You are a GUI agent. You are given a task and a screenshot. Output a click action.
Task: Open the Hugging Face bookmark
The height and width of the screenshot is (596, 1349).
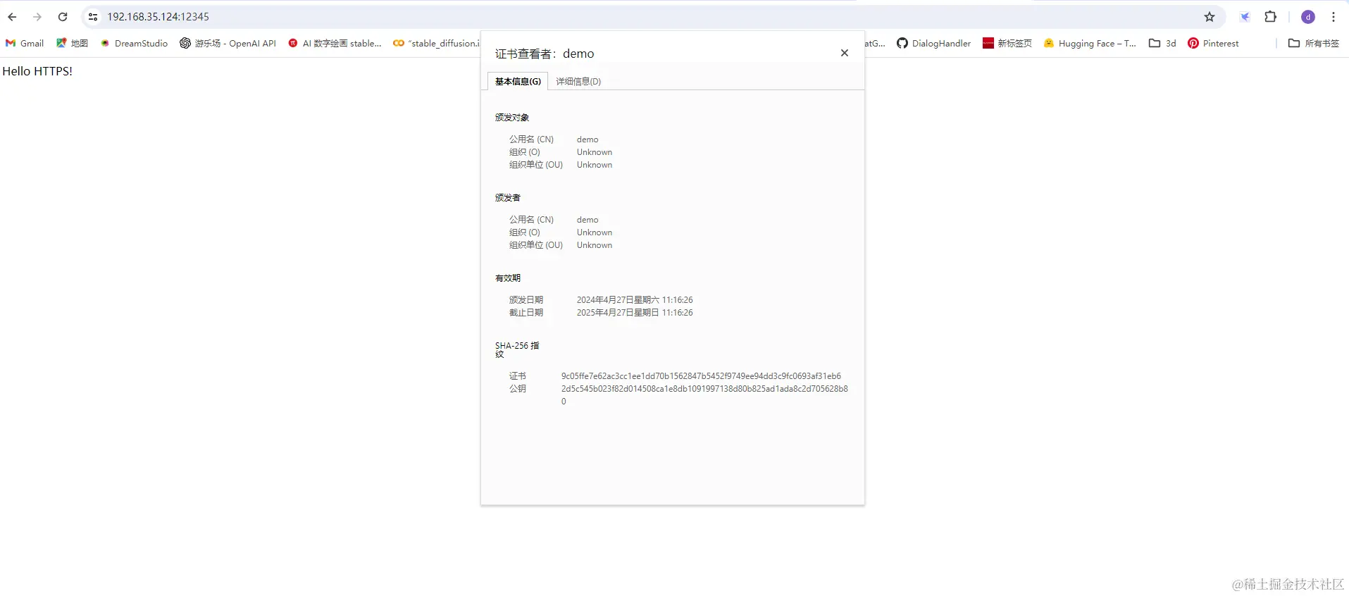[x=1090, y=43]
